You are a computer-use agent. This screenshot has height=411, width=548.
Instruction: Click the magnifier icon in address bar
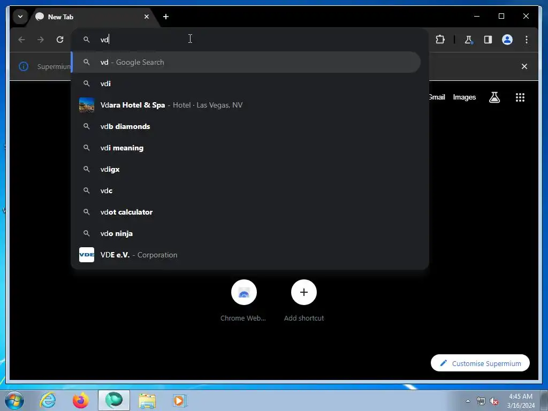tap(87, 40)
